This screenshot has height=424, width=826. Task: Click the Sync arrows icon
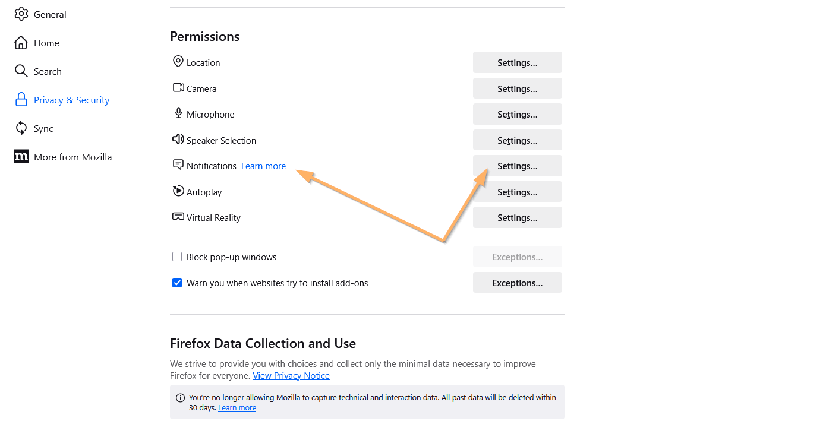[x=21, y=128]
